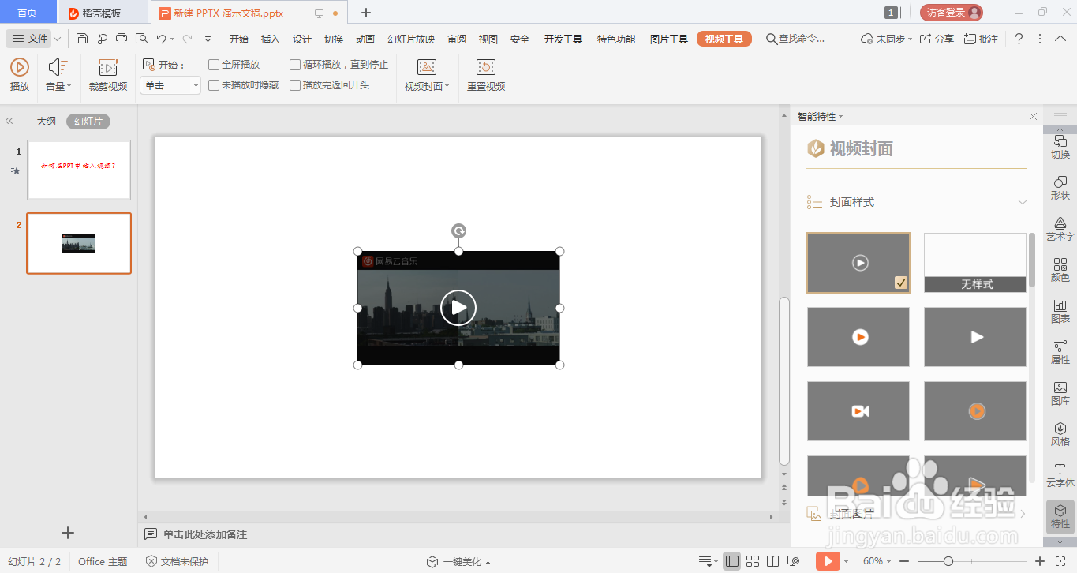Open the Volume control icon
The image size is (1077, 573).
point(58,68)
